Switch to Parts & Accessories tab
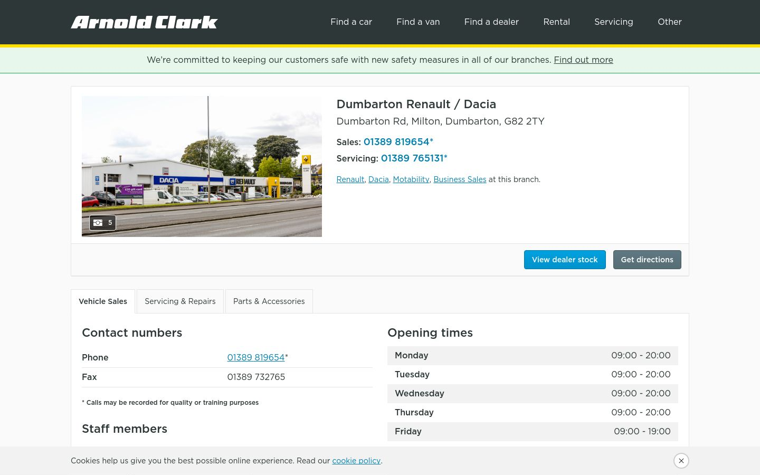This screenshot has height=475, width=760. pyautogui.click(x=269, y=301)
